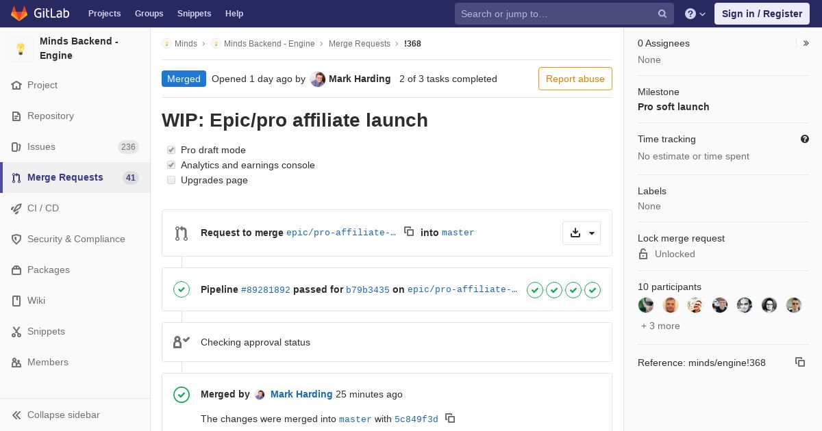Click the 41 merge requests count badge
This screenshot has width=822, height=431.
pyautogui.click(x=131, y=178)
